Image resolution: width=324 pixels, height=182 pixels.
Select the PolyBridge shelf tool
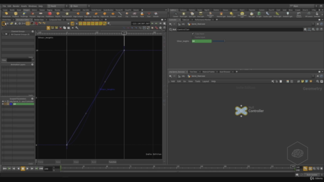click(24, 15)
